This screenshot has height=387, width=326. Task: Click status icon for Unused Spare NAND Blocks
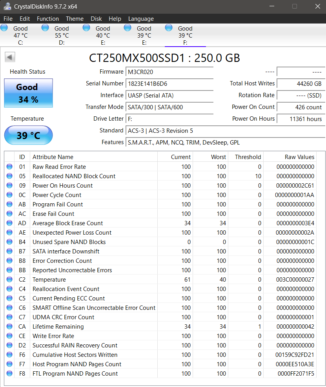9,242
